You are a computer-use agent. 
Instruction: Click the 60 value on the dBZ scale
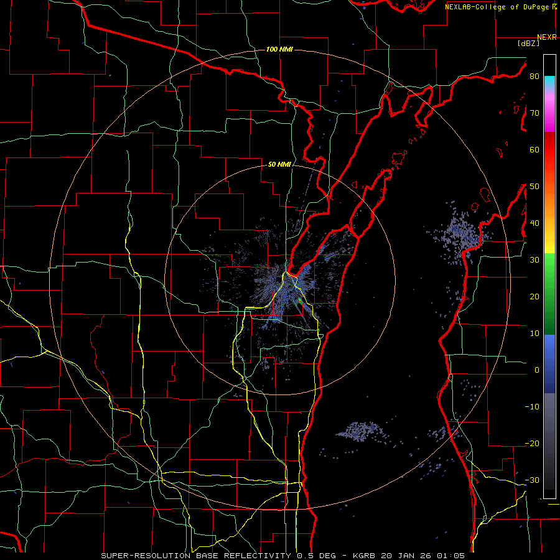[534, 149]
